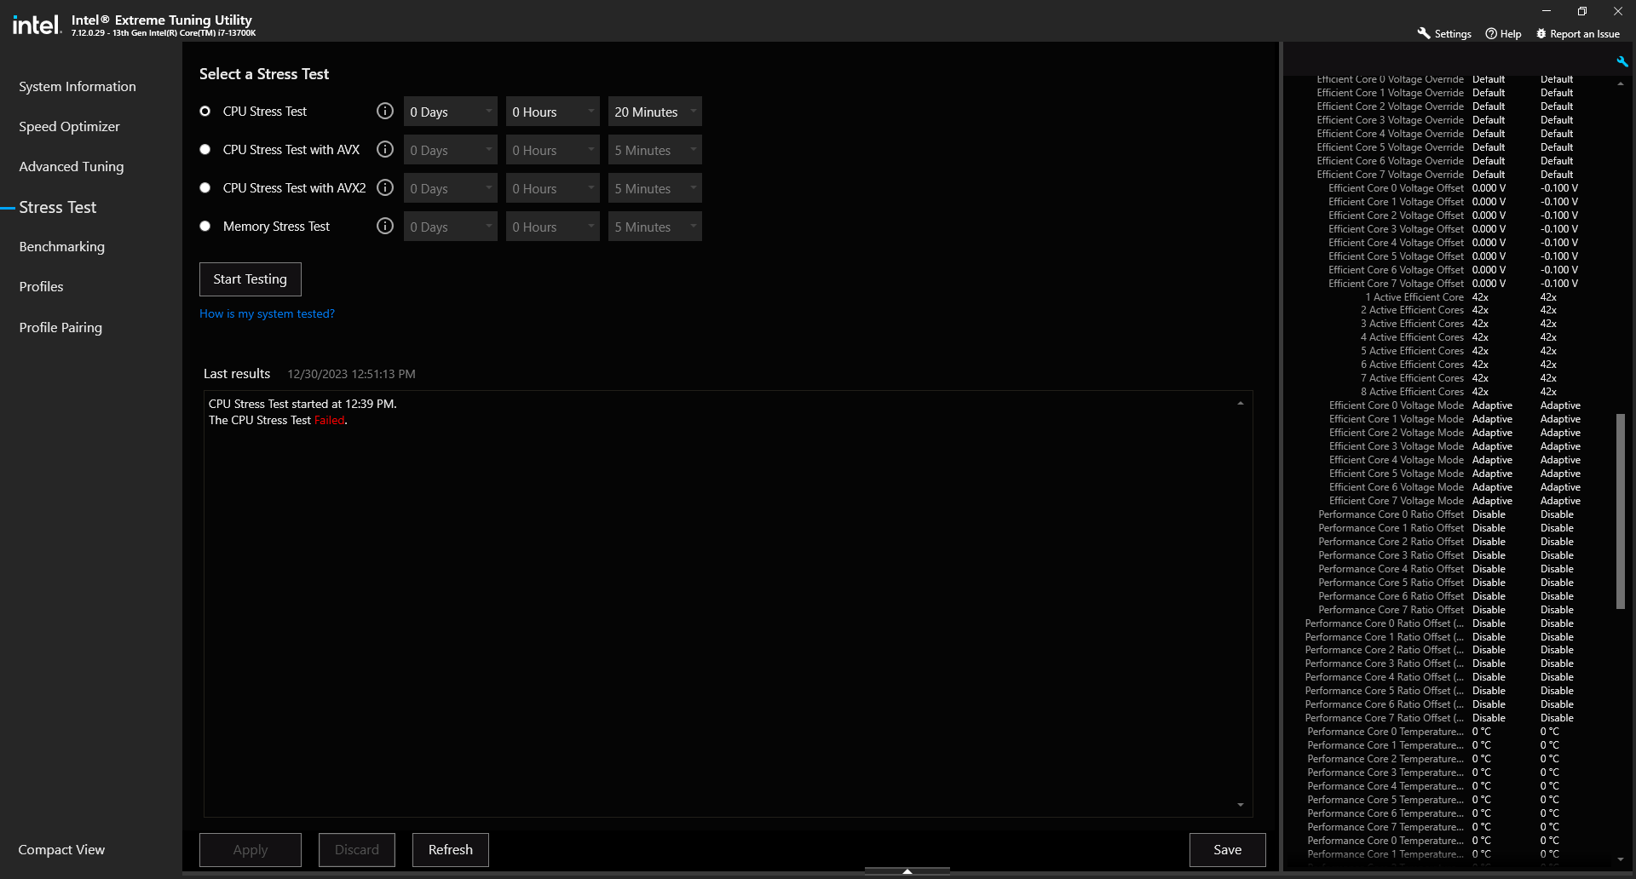The height and width of the screenshot is (879, 1636).
Task: Open Hours dropdown for Memory Stress Test
Action: (553, 227)
